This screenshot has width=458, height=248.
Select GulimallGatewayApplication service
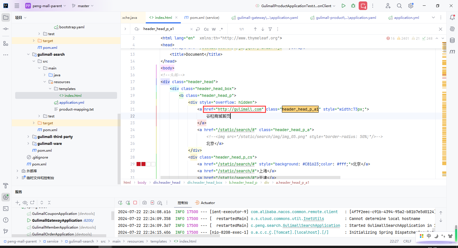(x=57, y=220)
